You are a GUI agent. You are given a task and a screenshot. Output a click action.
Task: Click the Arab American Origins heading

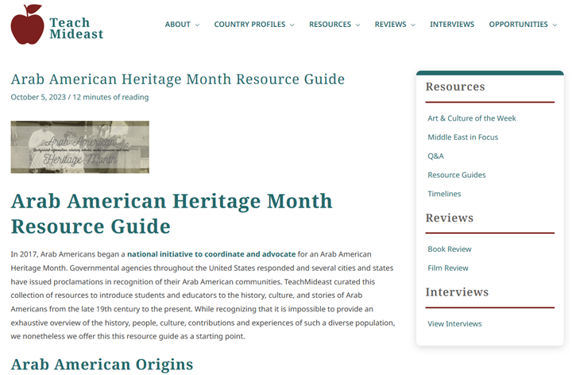(x=102, y=365)
